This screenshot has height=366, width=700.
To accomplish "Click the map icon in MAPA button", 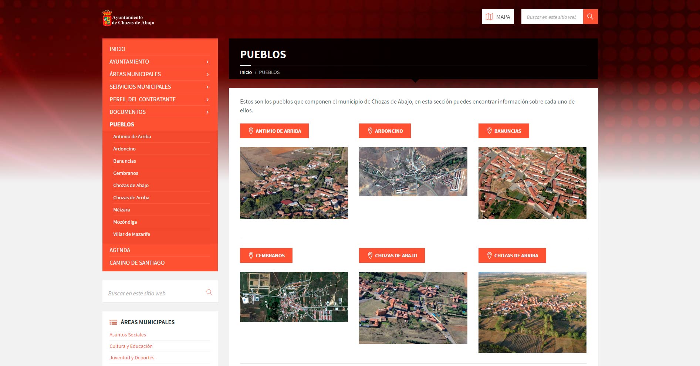I will click(x=489, y=17).
